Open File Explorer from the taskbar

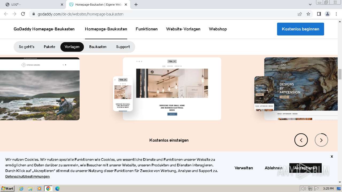coord(30,189)
